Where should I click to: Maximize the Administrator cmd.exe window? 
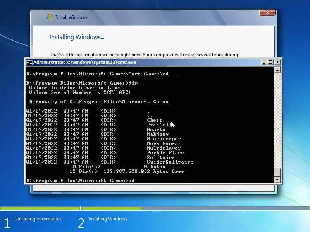click(x=270, y=62)
